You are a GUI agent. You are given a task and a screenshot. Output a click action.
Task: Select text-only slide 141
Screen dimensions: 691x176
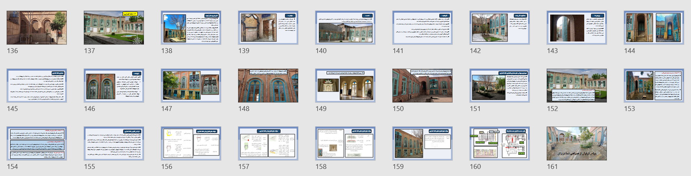[422, 28]
